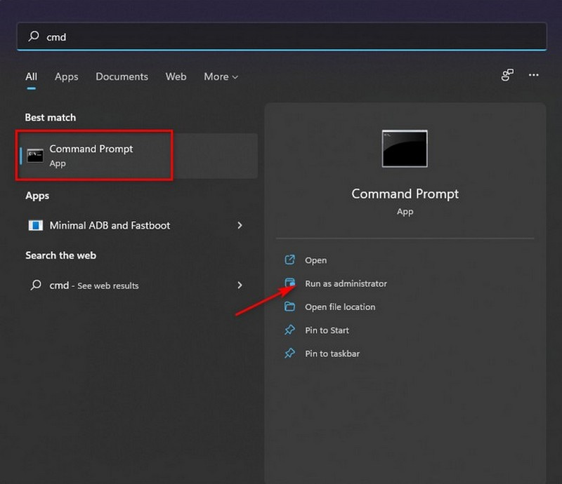The height and width of the screenshot is (484, 562).
Task: Click Open in the actions list
Action: [315, 260]
